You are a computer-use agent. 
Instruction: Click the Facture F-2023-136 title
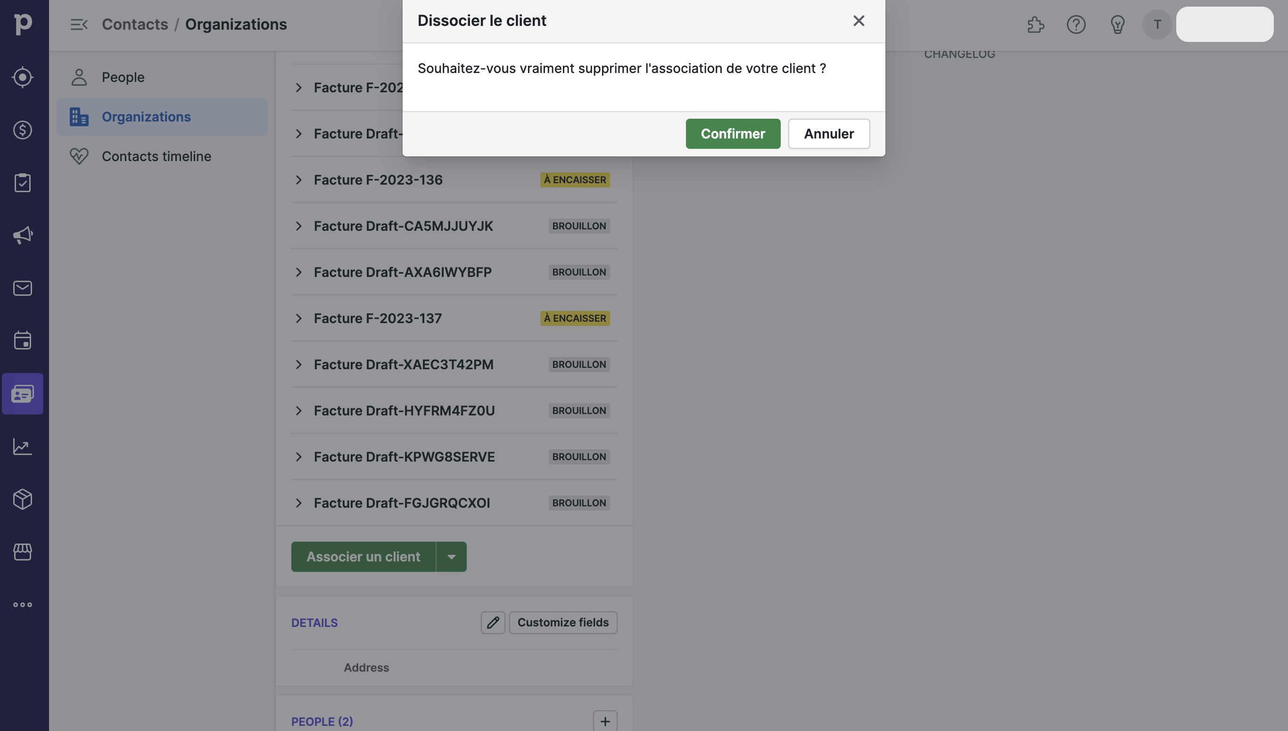click(378, 180)
